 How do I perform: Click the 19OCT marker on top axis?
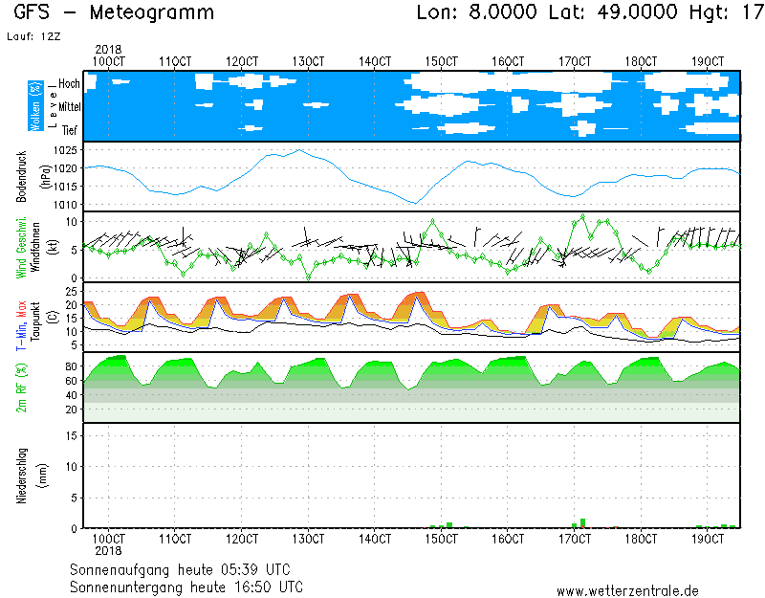click(708, 61)
